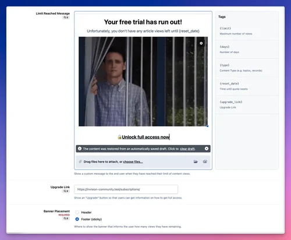Click the red 'REQUIRED' label
Viewport: 291px width, 240px height.
(64, 215)
